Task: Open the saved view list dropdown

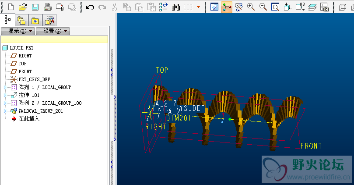Action: coord(300,7)
